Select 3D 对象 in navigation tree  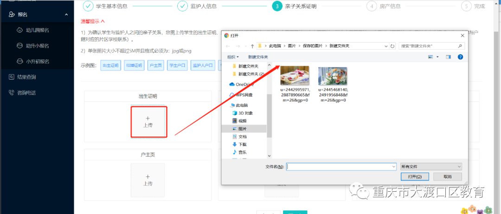tap(243, 113)
